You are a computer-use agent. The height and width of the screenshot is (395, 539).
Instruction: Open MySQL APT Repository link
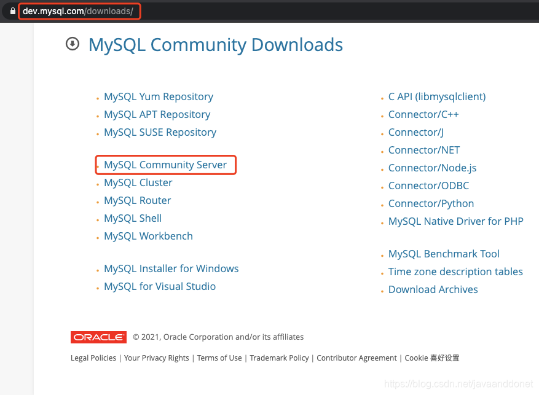(157, 114)
